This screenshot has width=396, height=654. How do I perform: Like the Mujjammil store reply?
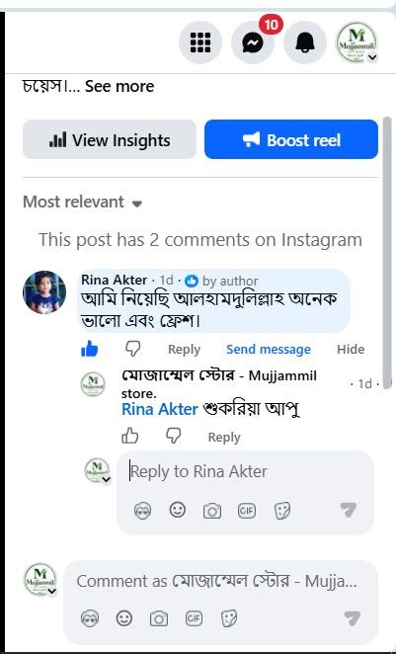pyautogui.click(x=130, y=437)
